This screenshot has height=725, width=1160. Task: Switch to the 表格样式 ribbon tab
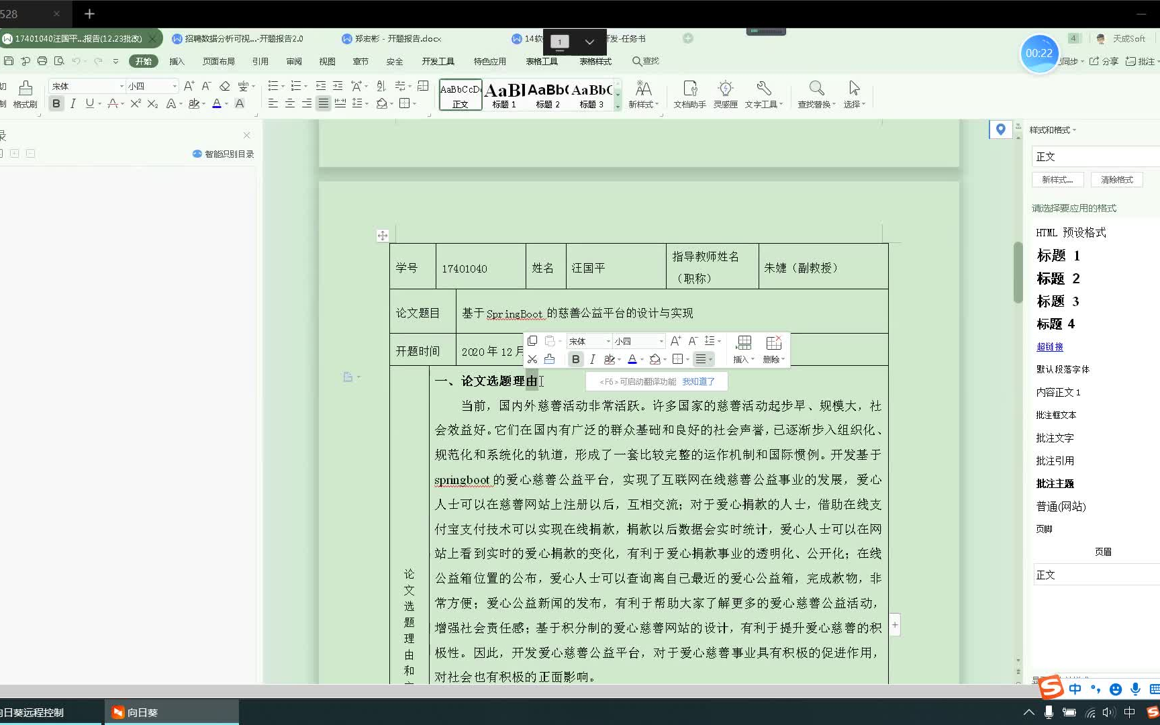[595, 61]
